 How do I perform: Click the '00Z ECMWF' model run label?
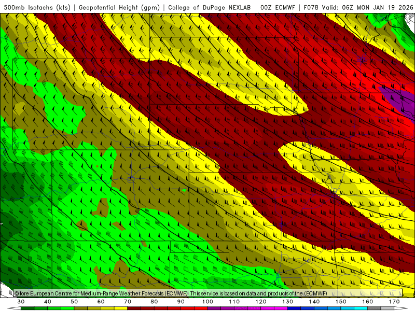click(x=278, y=8)
